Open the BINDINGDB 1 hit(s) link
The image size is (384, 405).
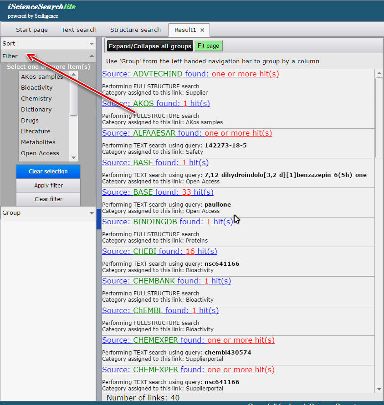[x=168, y=222]
